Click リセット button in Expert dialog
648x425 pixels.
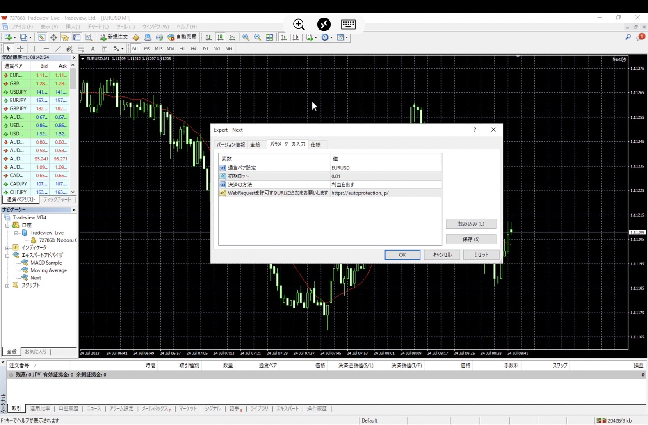click(x=481, y=255)
